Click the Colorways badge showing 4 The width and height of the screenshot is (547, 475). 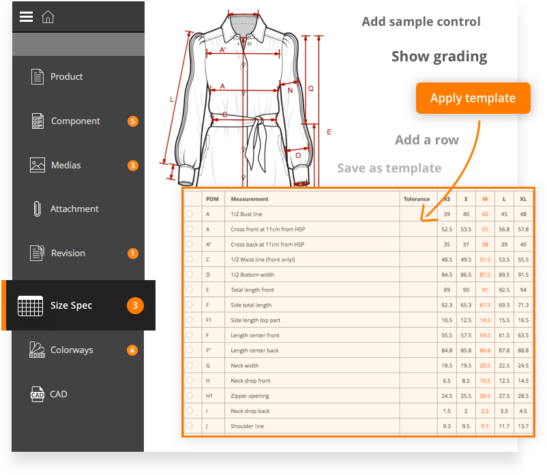(132, 350)
